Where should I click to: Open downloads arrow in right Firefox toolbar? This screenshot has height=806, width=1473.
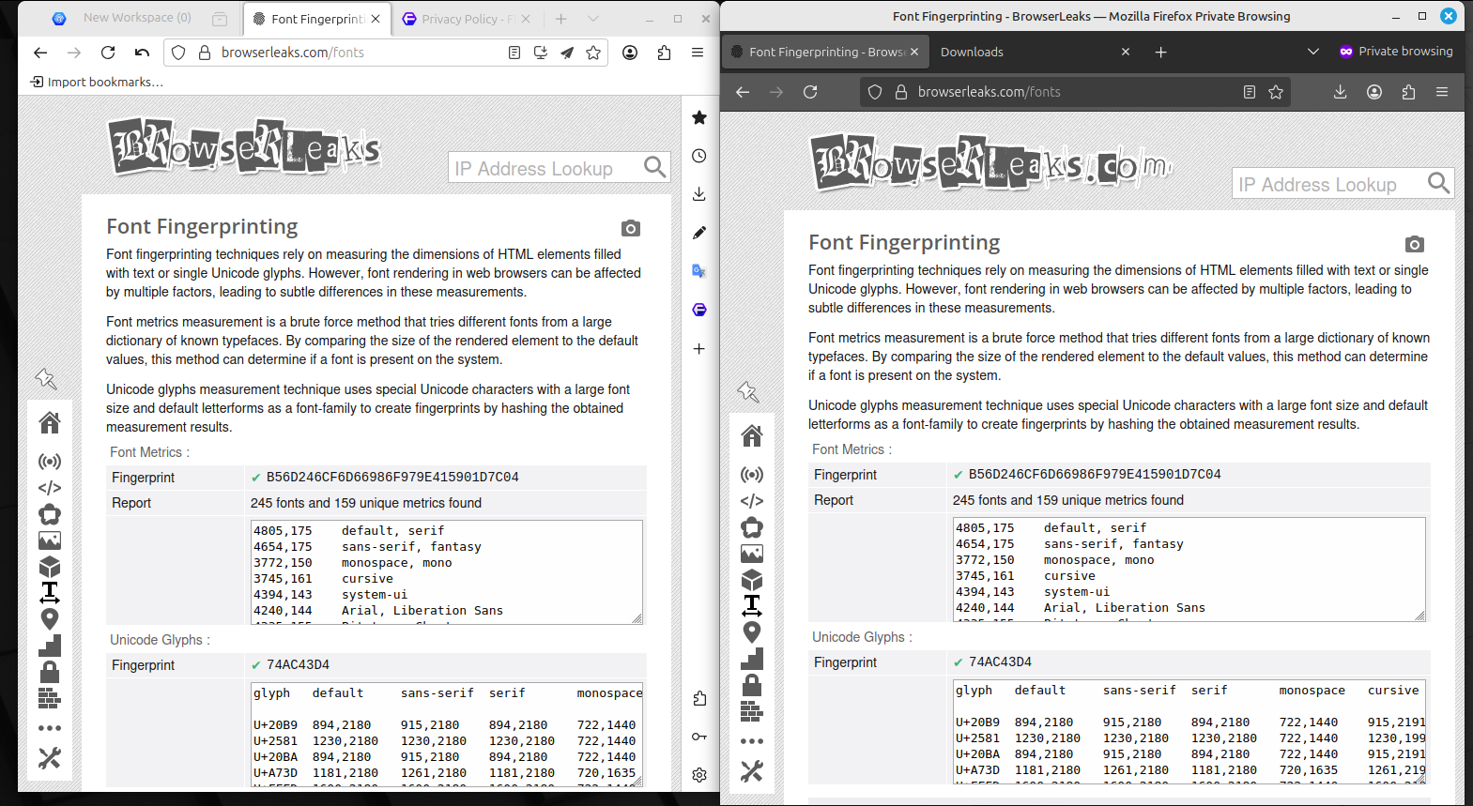1340,92
